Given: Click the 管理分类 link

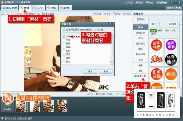Looking at the screenshot, I should click(x=142, y=76).
